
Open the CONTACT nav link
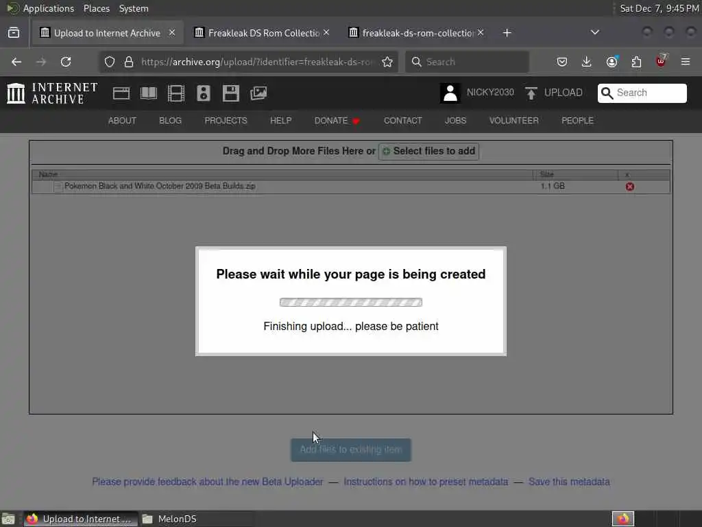click(x=402, y=121)
